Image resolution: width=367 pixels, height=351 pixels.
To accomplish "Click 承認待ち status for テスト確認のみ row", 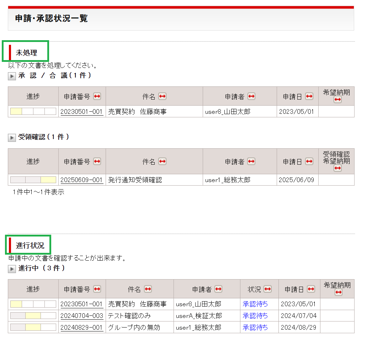I will 255,316.
